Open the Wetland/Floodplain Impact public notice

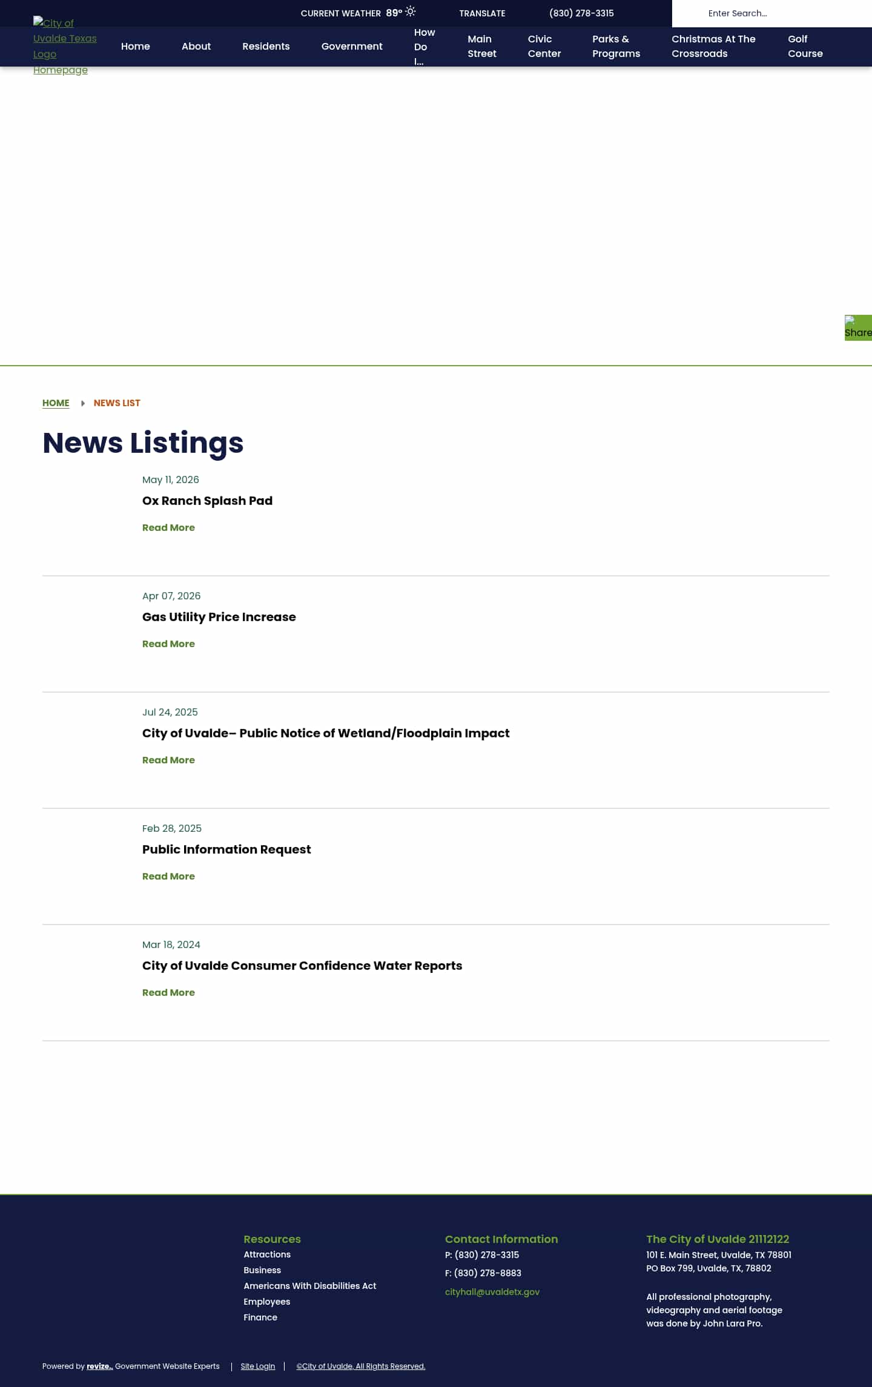(x=326, y=733)
